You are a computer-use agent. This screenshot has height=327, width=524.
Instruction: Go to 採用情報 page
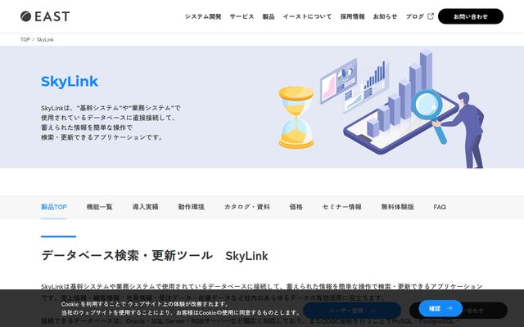(x=352, y=16)
